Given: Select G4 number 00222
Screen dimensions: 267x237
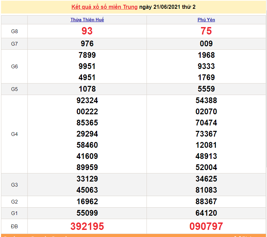Looking at the screenshot, I should (87, 112).
